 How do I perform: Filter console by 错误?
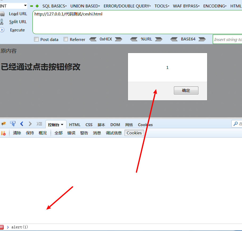[71, 133]
